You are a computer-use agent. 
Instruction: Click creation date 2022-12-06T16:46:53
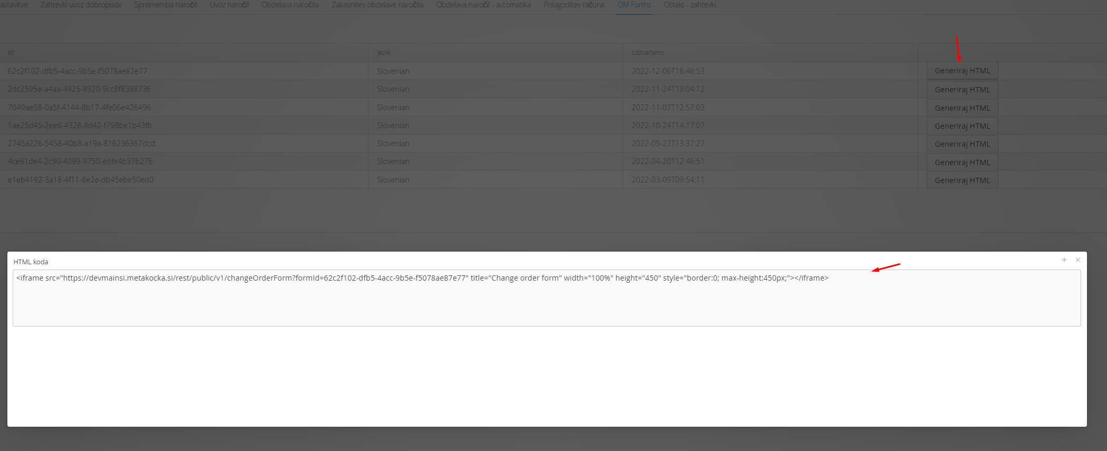click(668, 71)
